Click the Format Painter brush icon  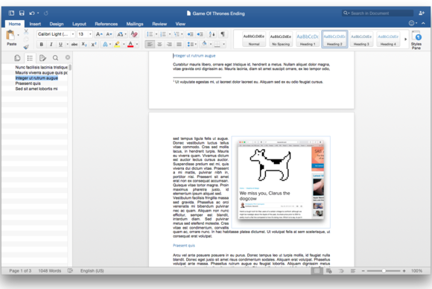coord(26,47)
